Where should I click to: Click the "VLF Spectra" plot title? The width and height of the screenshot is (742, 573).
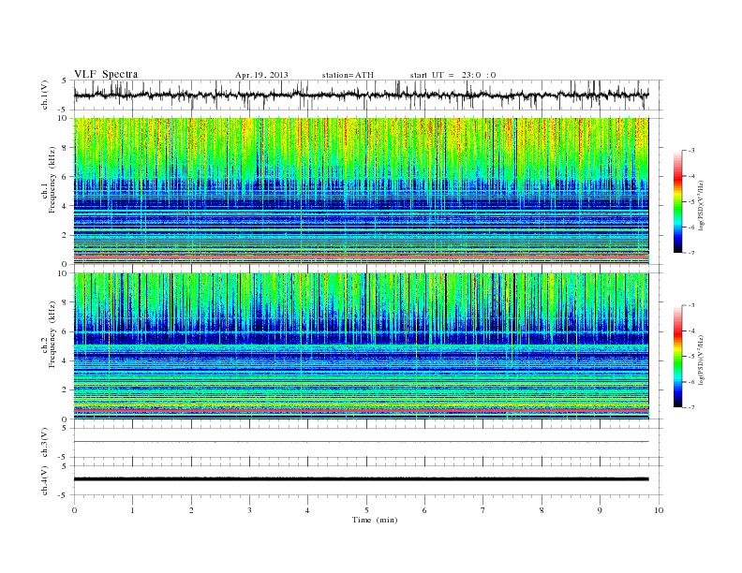pyautogui.click(x=106, y=74)
